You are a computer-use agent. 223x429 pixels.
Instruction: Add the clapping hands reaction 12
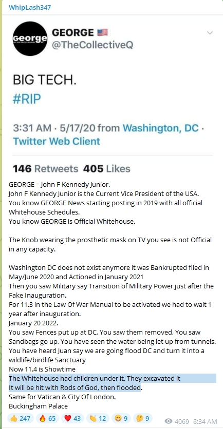(98, 418)
